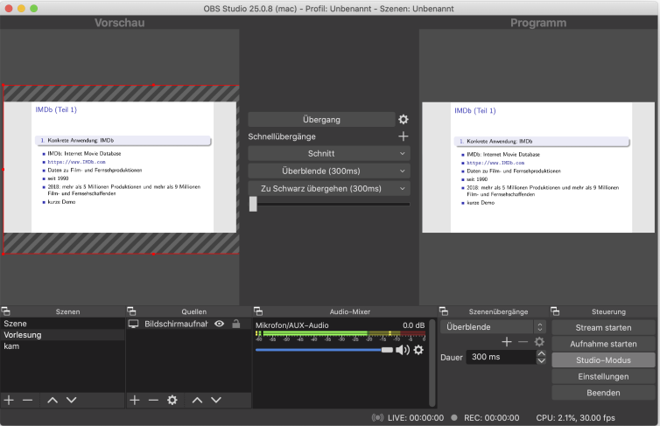Decrease Dauer value with down arrow
The image size is (660, 426).
click(x=541, y=360)
